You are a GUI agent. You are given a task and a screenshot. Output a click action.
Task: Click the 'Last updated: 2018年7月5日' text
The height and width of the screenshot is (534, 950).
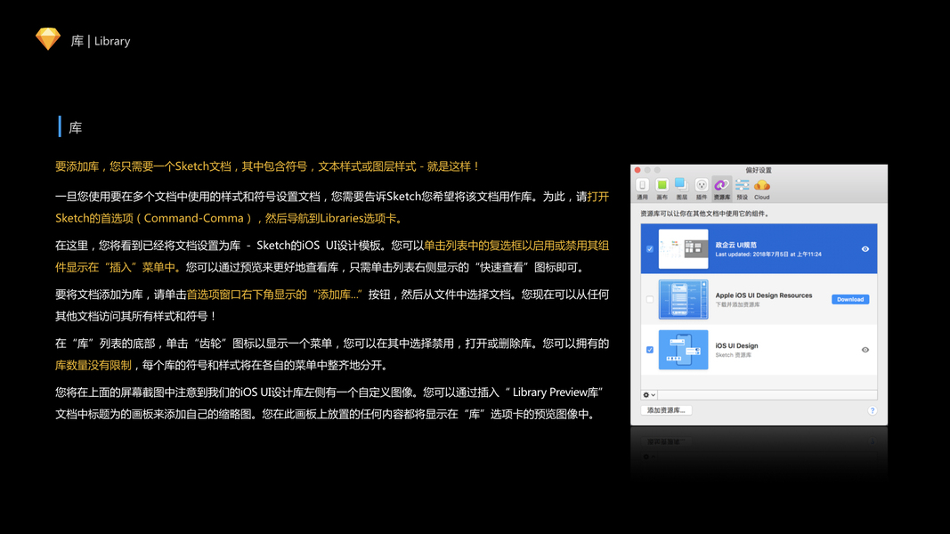pyautogui.click(x=751, y=255)
